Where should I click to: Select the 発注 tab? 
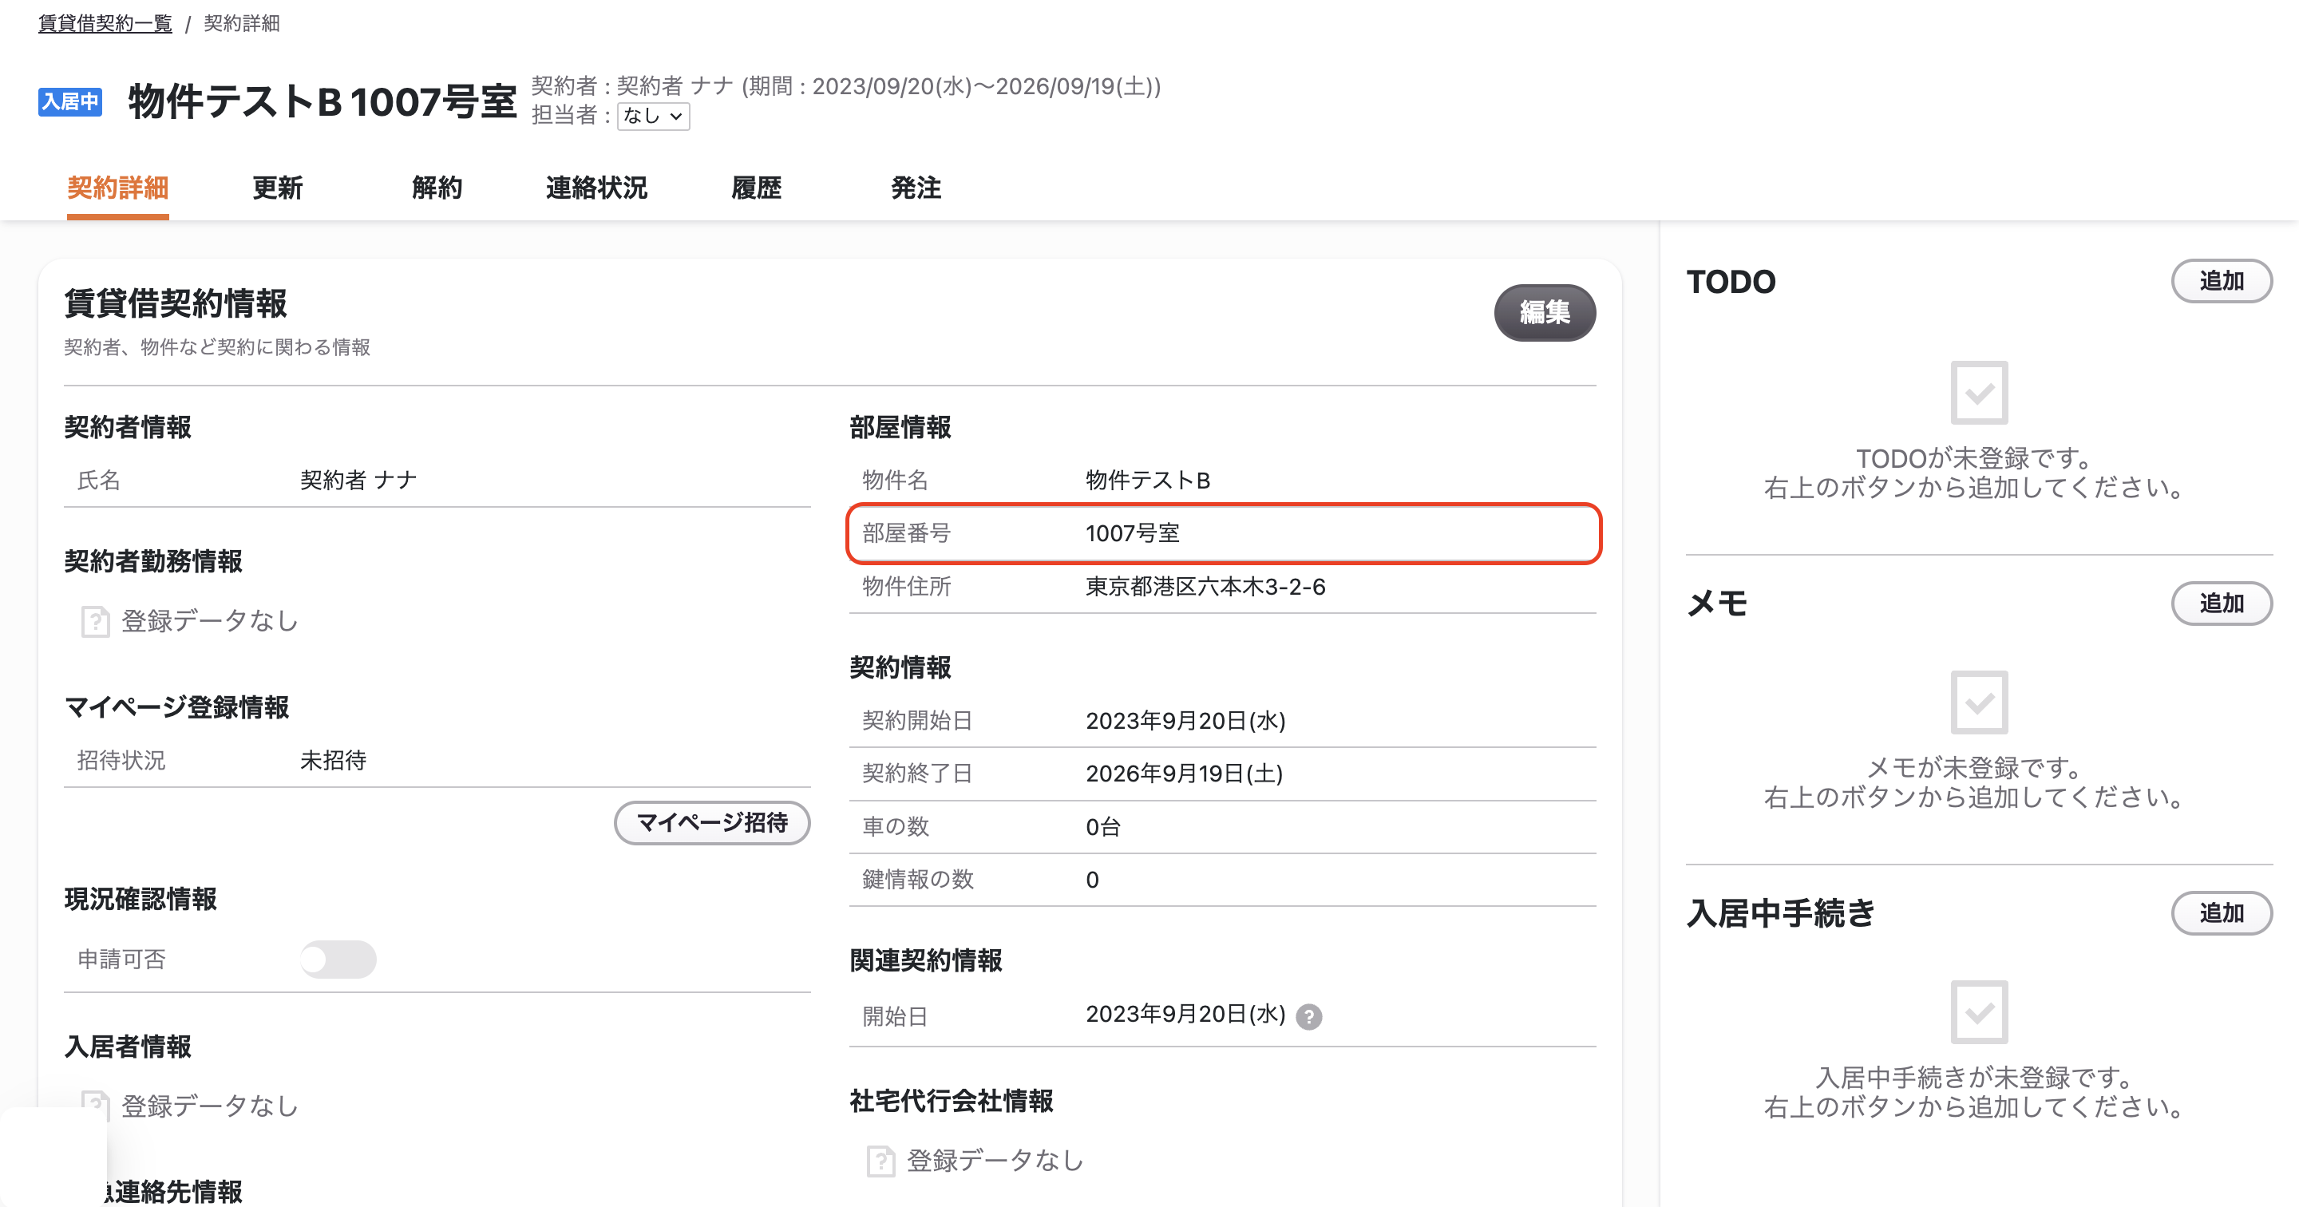click(x=916, y=188)
